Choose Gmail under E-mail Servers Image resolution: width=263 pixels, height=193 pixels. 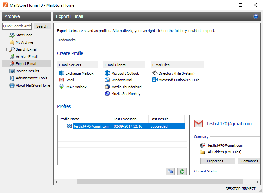click(x=69, y=80)
